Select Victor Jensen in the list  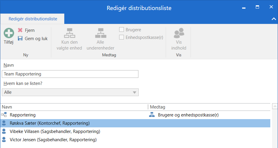click(53, 140)
